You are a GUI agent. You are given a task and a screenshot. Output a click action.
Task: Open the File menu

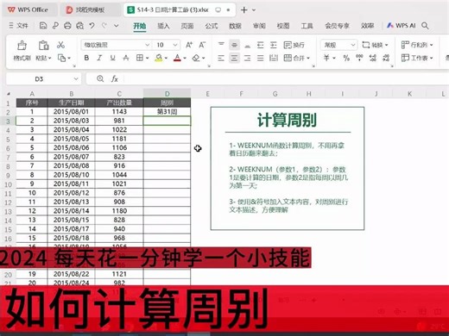point(18,26)
